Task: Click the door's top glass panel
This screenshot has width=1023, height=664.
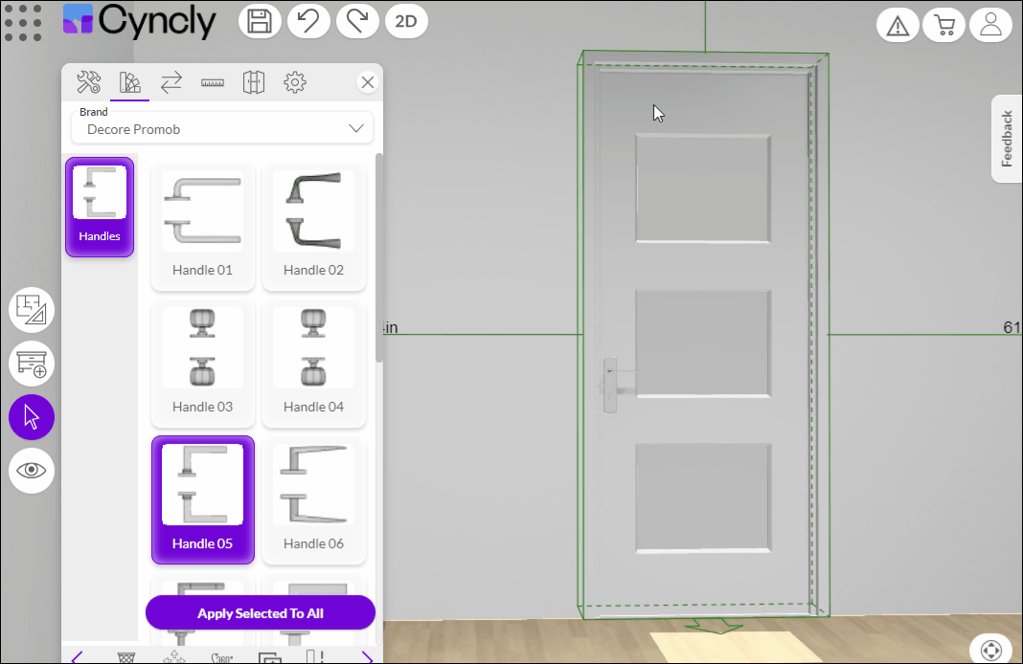Action: pyautogui.click(x=703, y=188)
